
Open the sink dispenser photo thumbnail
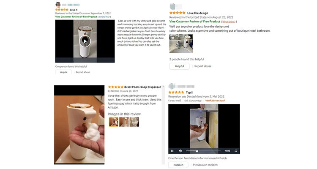(x=181, y=44)
